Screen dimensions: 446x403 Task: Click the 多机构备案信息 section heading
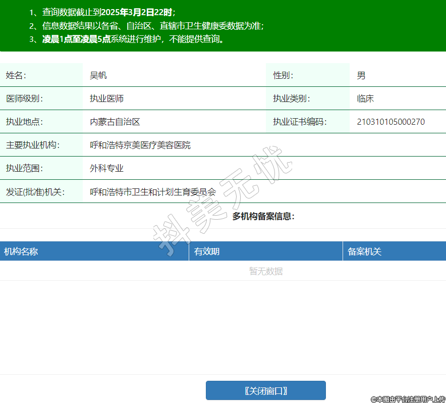click(x=263, y=216)
